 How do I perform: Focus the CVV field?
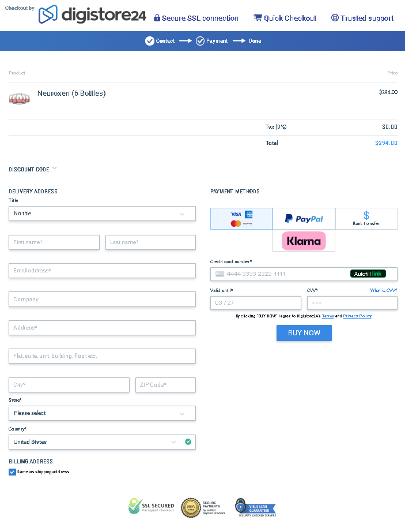click(352, 303)
